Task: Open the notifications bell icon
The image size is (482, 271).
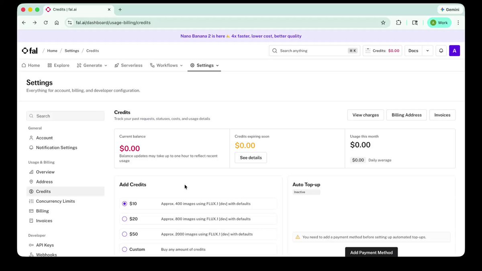Action: (x=441, y=51)
